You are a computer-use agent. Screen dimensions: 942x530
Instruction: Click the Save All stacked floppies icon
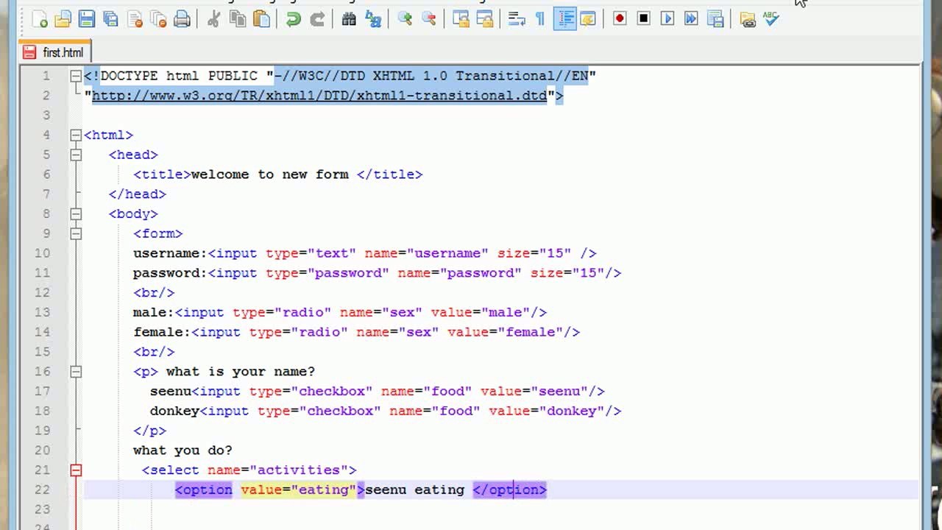tap(111, 19)
